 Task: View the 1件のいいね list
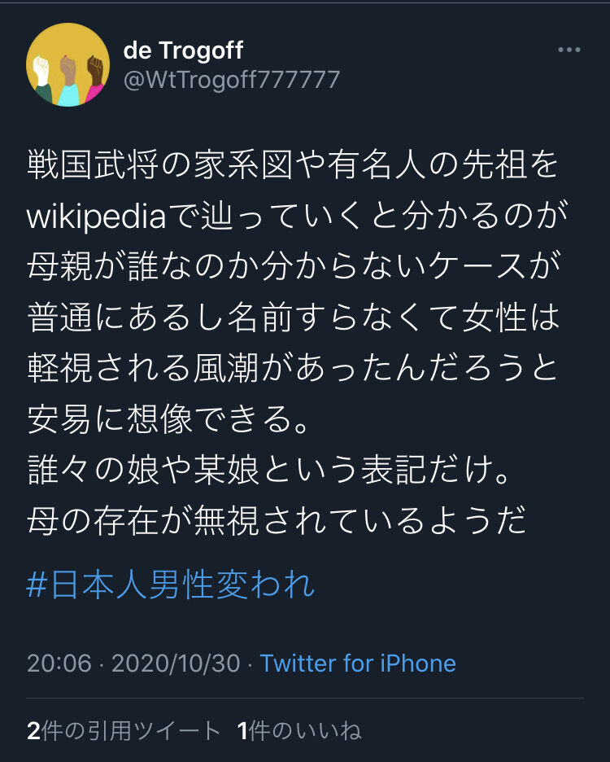pyautogui.click(x=299, y=730)
